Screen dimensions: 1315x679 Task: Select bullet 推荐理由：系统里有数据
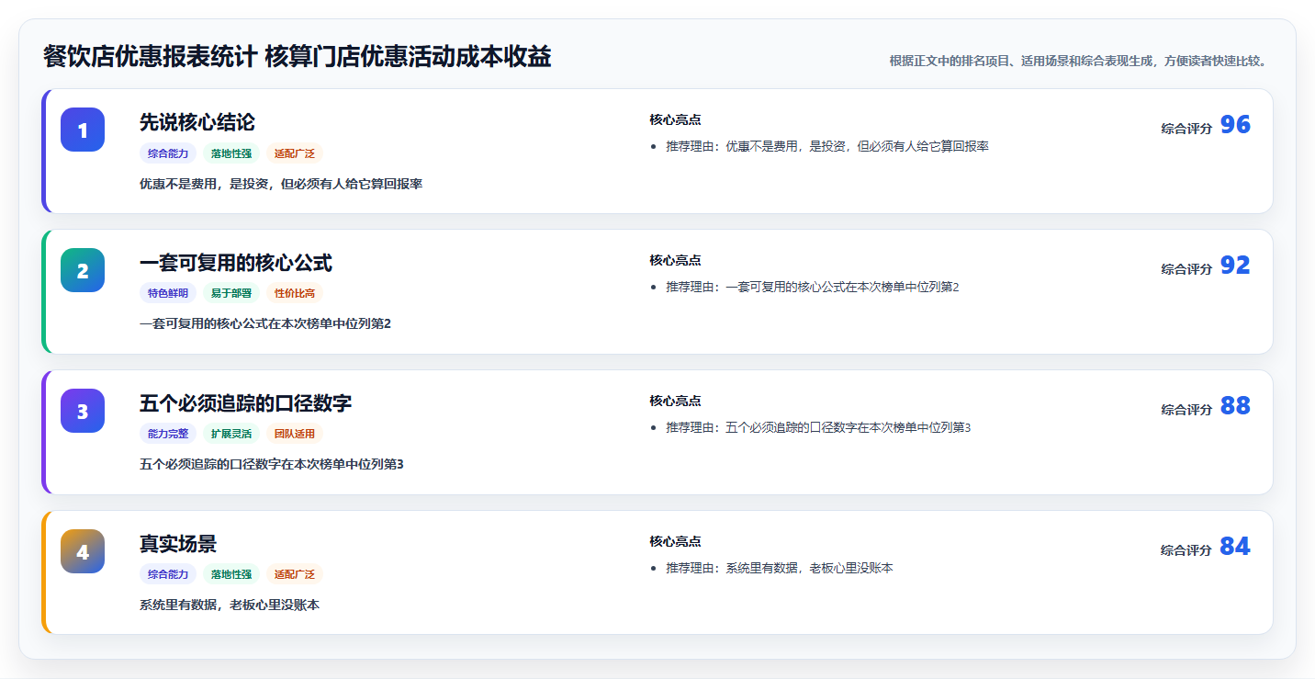pyautogui.click(x=780, y=569)
